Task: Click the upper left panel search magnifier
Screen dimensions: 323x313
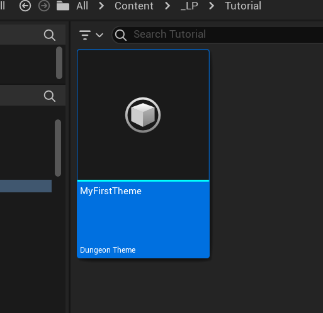Action: point(50,35)
